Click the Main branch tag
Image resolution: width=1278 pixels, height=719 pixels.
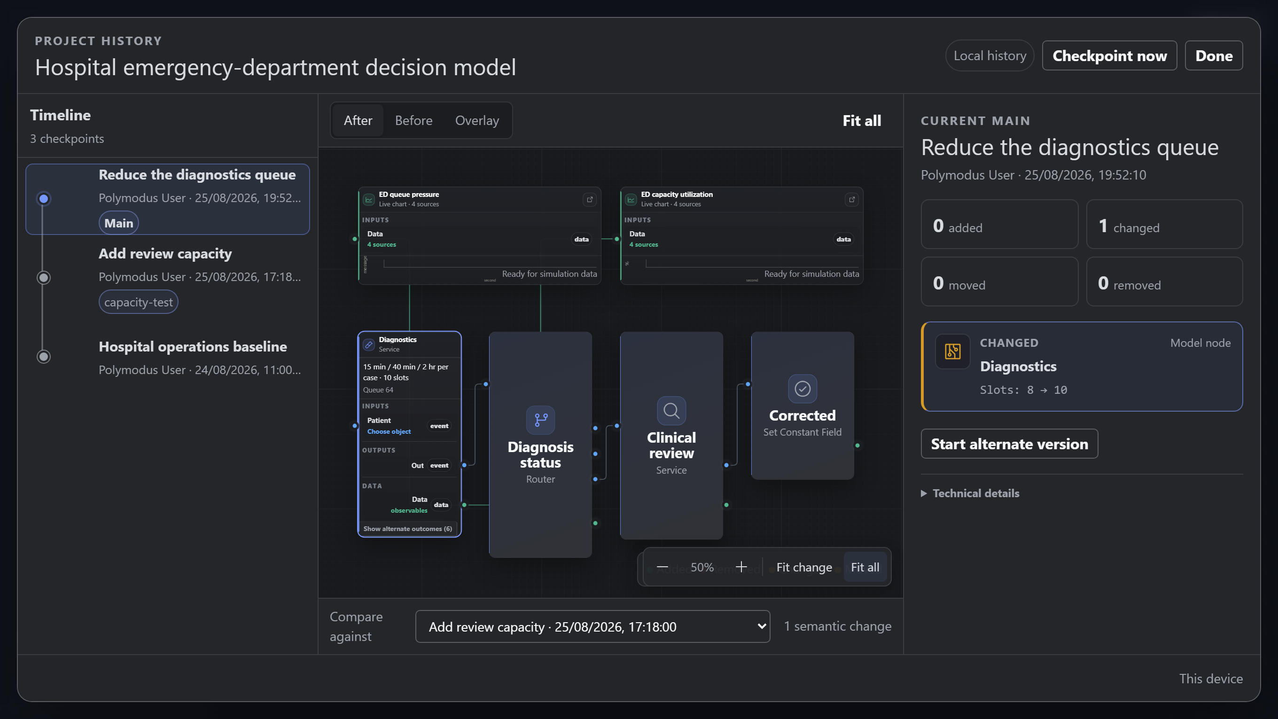(118, 223)
